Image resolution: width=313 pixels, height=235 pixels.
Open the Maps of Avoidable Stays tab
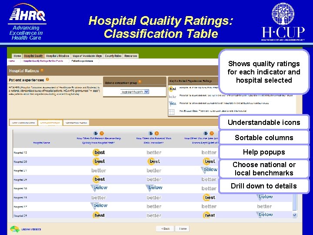(87, 56)
